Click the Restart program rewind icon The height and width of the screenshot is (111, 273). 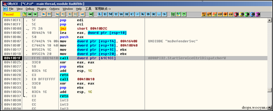[30, 14]
